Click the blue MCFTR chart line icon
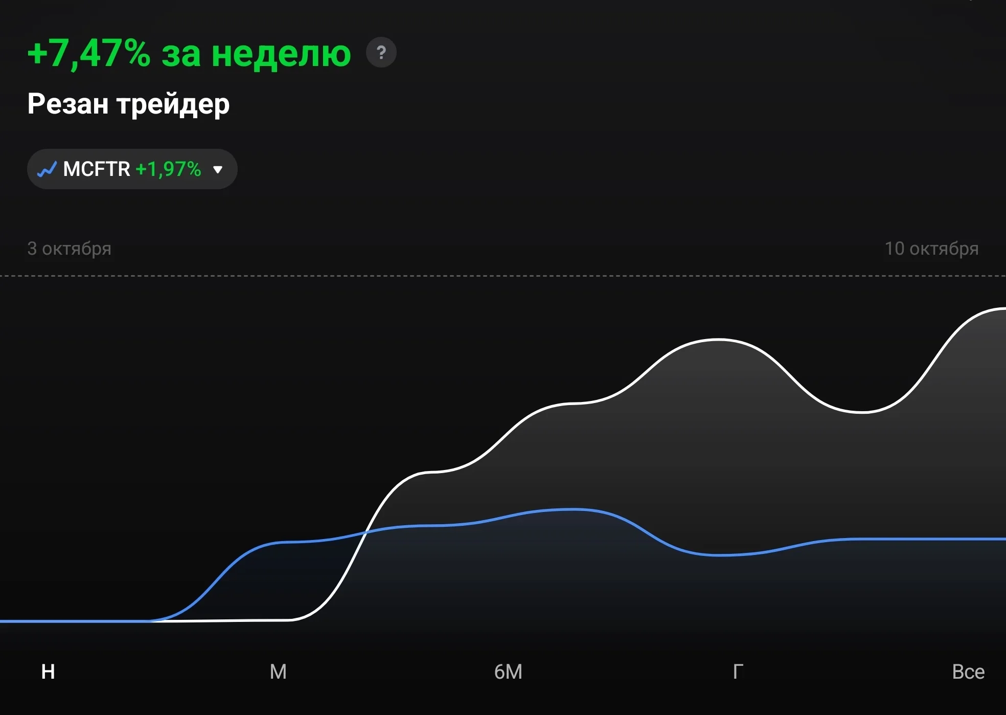The height and width of the screenshot is (715, 1006). click(x=47, y=169)
